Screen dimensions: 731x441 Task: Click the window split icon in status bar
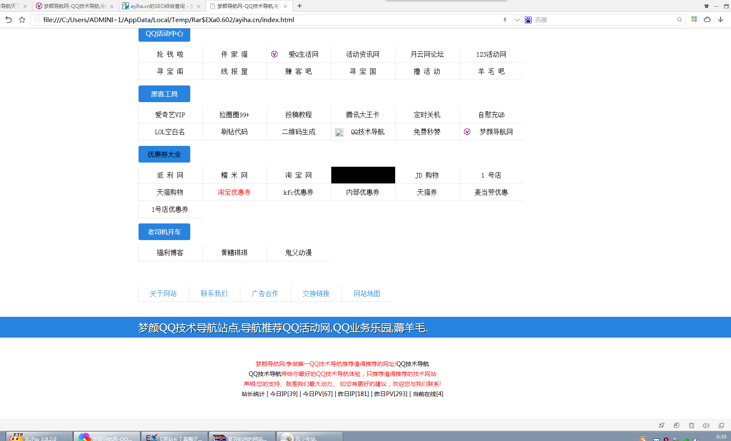(x=721, y=425)
